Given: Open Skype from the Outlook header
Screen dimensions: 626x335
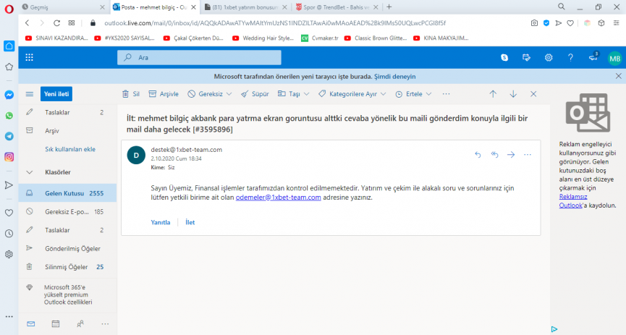Looking at the screenshot, I should pos(504,57).
